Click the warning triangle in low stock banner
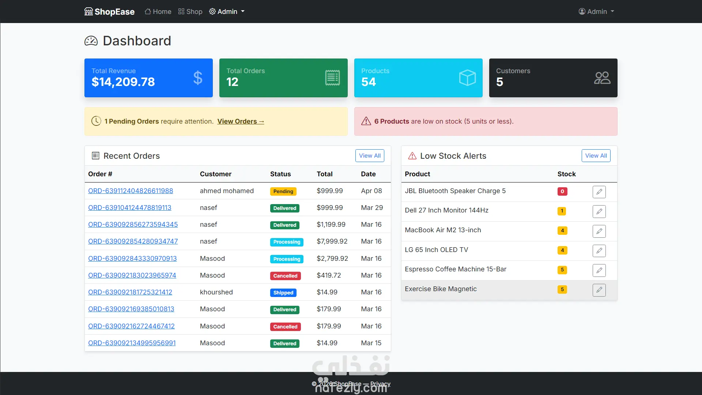Viewport: 702px width, 395px height. (x=366, y=121)
